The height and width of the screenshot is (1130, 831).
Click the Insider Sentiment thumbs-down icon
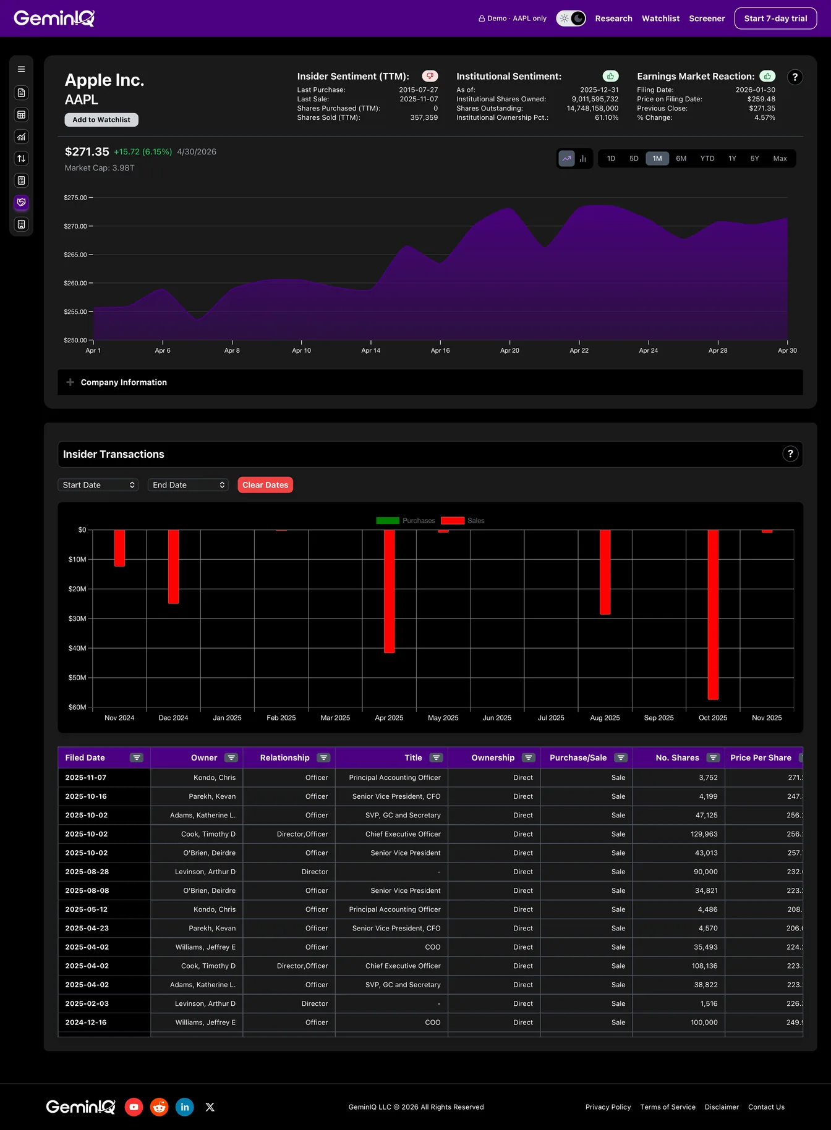tap(430, 76)
